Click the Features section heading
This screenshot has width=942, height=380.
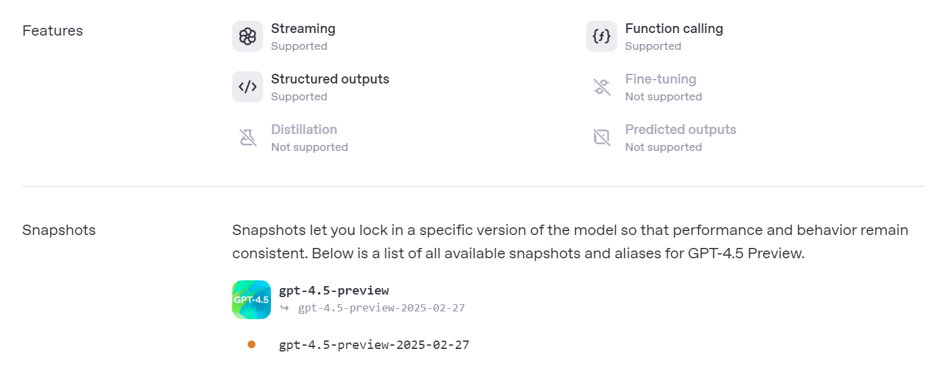click(x=53, y=30)
